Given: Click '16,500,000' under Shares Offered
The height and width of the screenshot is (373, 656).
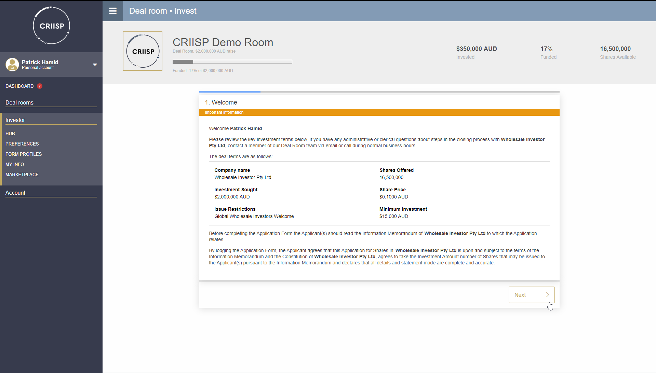Looking at the screenshot, I should tap(391, 177).
